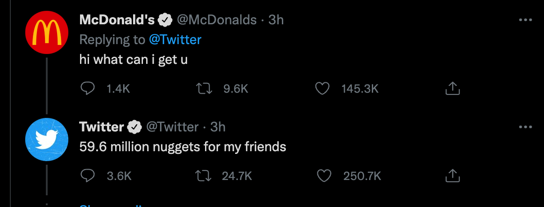Open the @McDonalds handle
The width and height of the screenshot is (544, 207).
tap(217, 20)
